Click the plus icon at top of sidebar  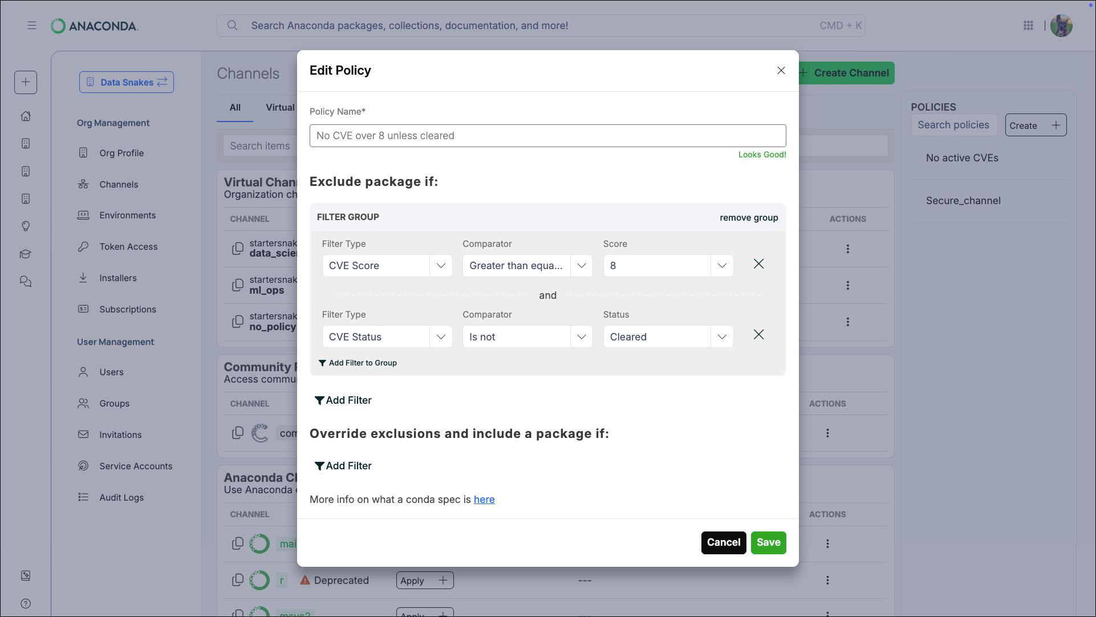26,82
